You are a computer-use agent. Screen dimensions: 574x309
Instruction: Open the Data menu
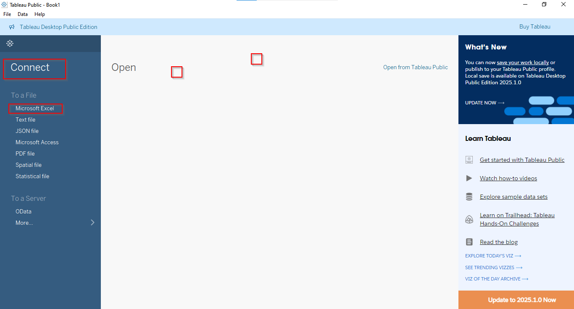pyautogui.click(x=23, y=14)
